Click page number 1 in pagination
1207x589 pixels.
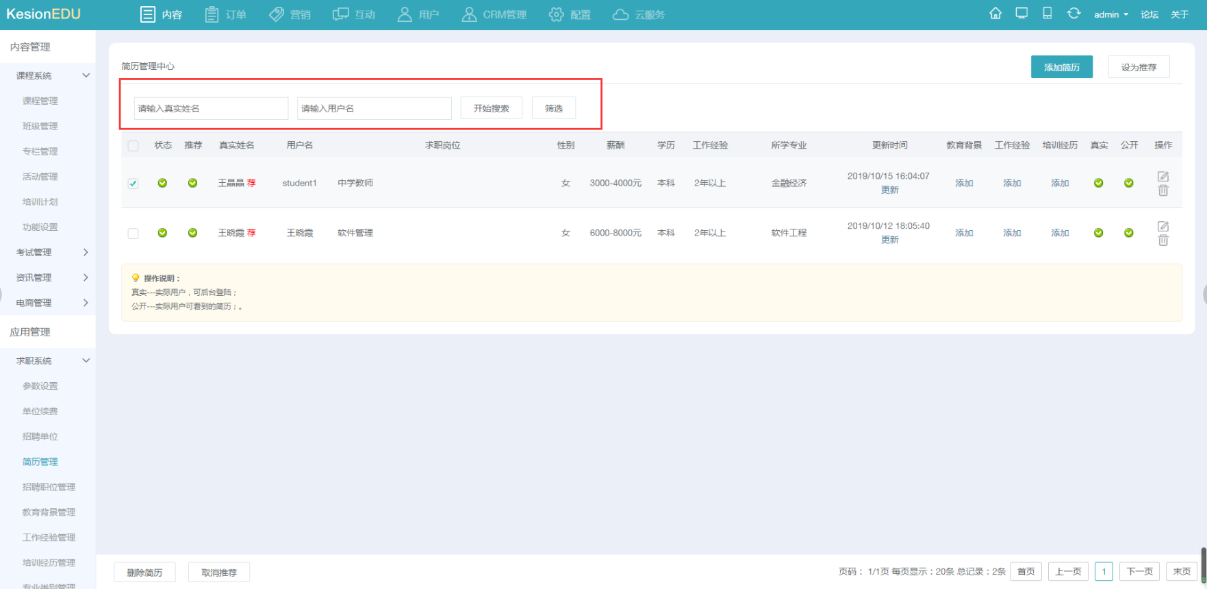tap(1104, 571)
